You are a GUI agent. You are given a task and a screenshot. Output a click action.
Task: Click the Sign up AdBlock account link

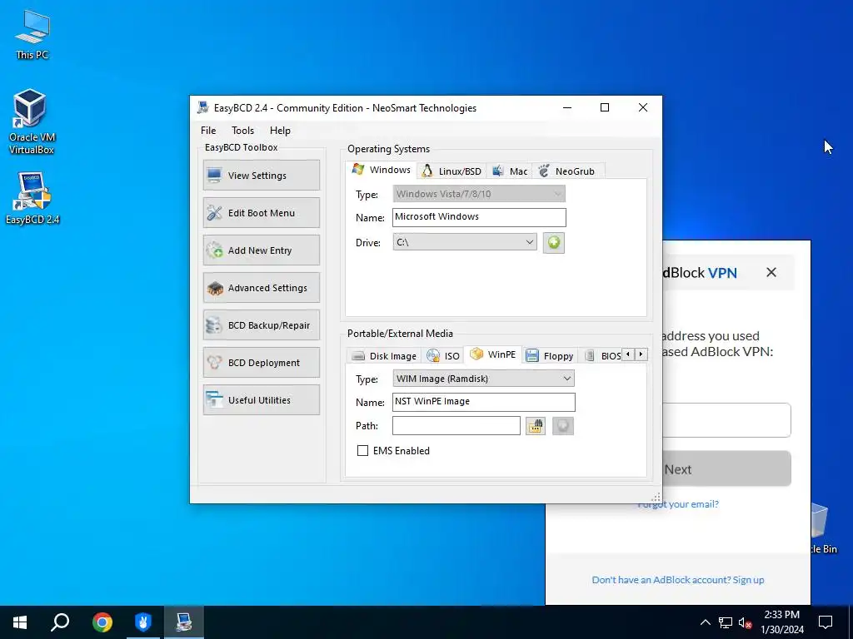coord(748,580)
